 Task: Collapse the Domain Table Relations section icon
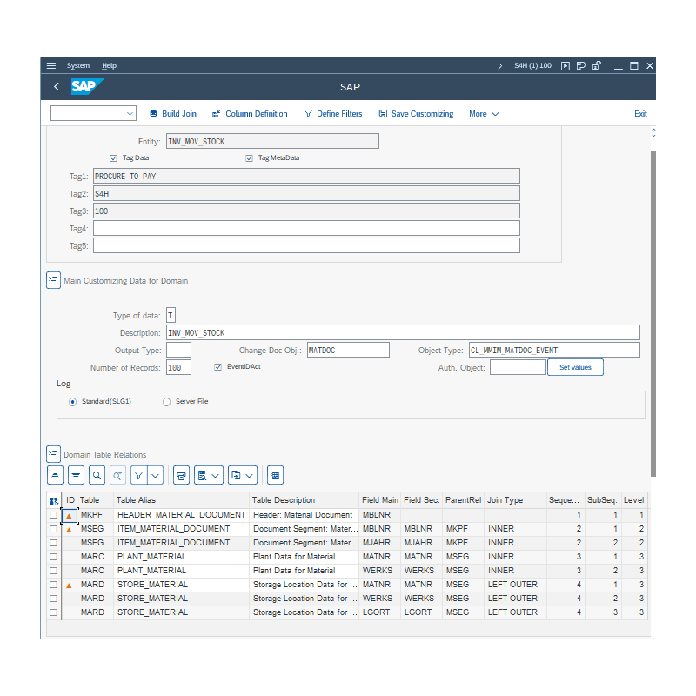click(53, 454)
